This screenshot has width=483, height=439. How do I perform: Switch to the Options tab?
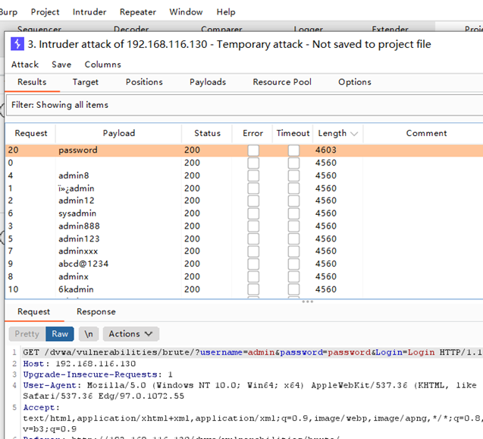click(355, 82)
